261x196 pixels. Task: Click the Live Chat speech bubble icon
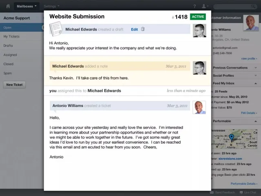[x=241, y=192]
